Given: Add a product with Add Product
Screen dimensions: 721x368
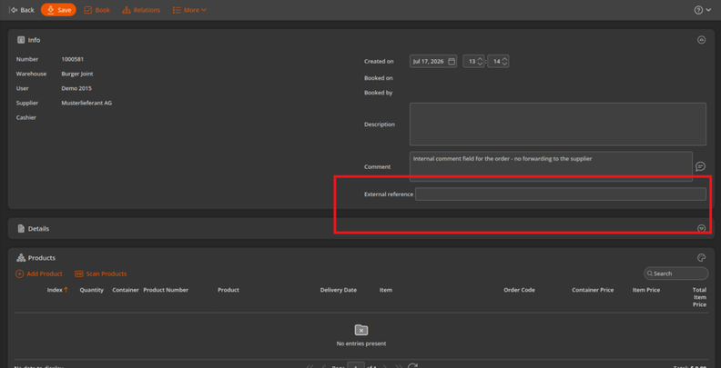Looking at the screenshot, I should [39, 274].
